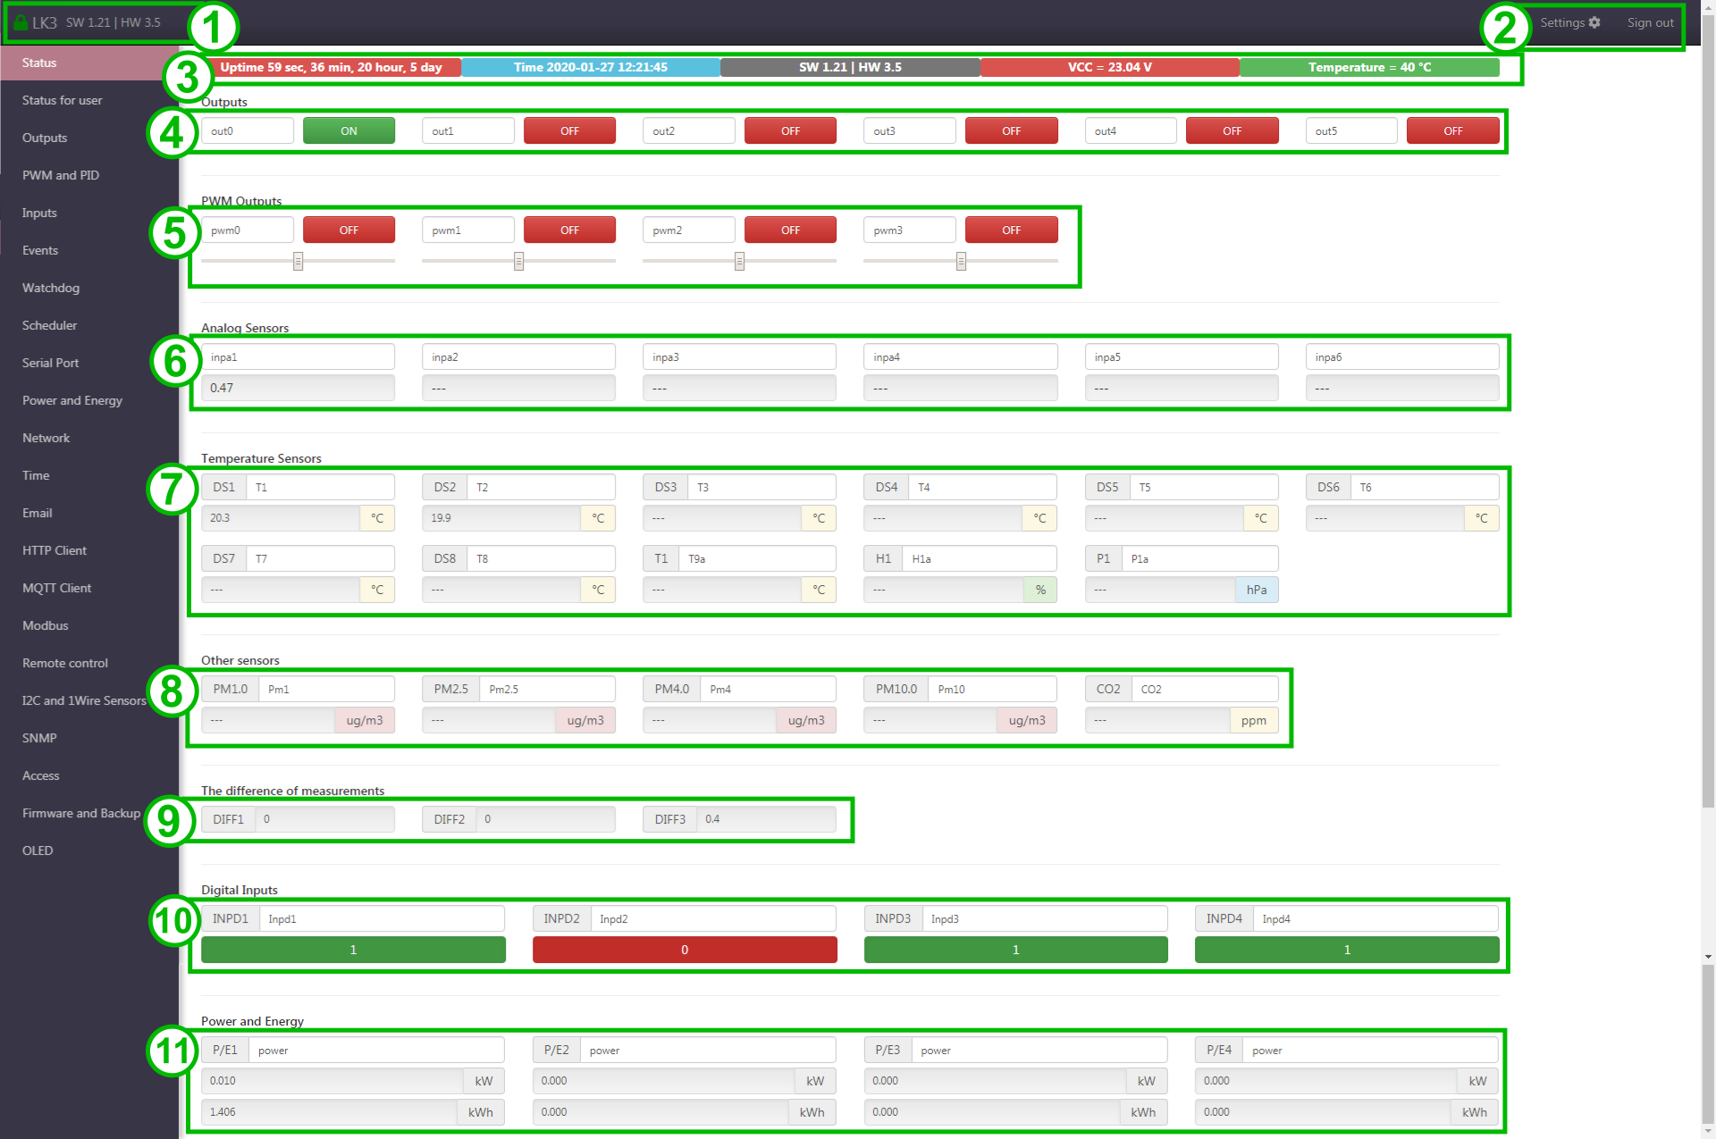Click the P/E1 1.406 kWh value
This screenshot has height=1139, width=1716.
tap(329, 1112)
